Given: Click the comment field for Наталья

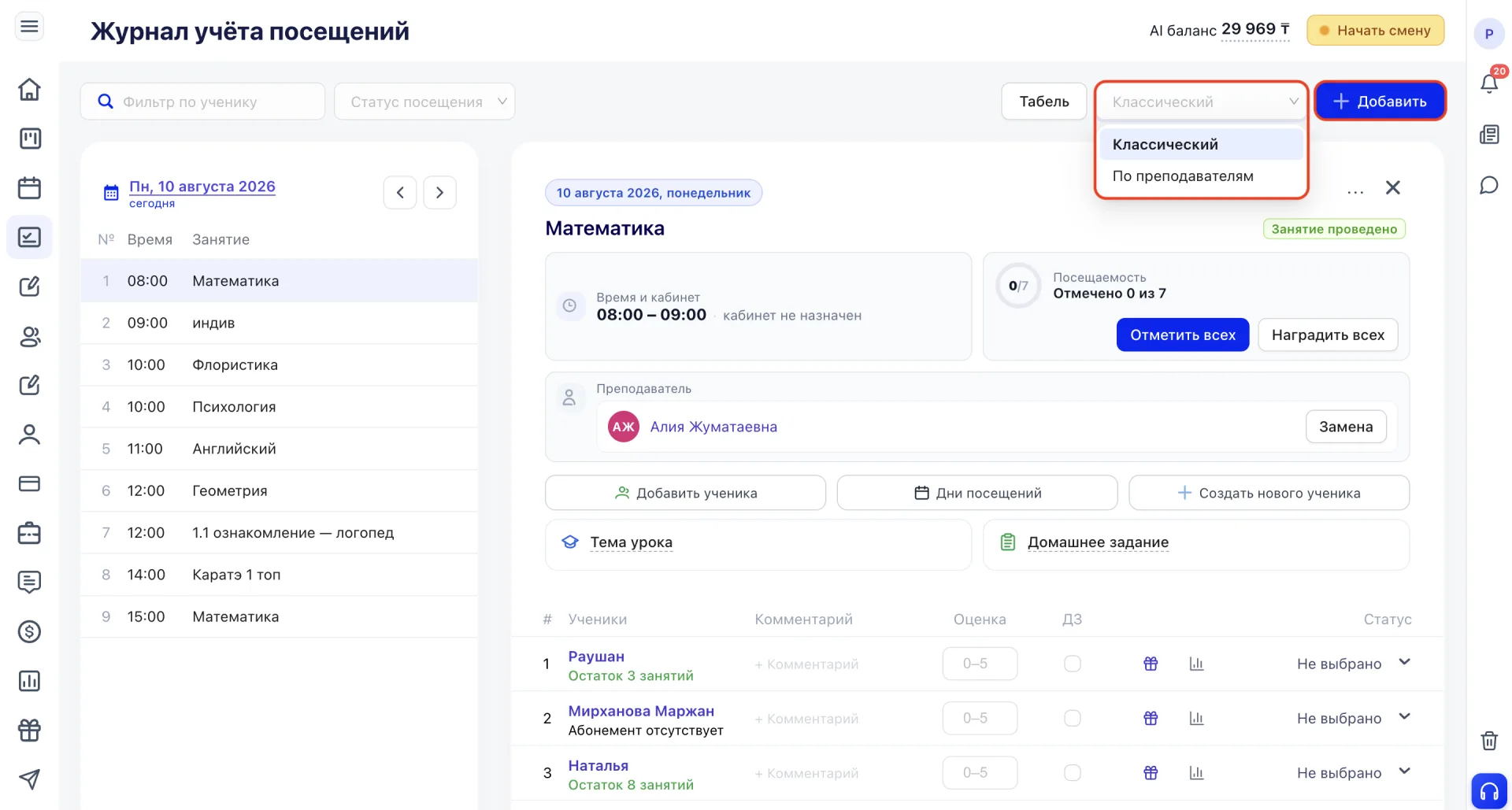Looking at the screenshot, I should (806, 773).
